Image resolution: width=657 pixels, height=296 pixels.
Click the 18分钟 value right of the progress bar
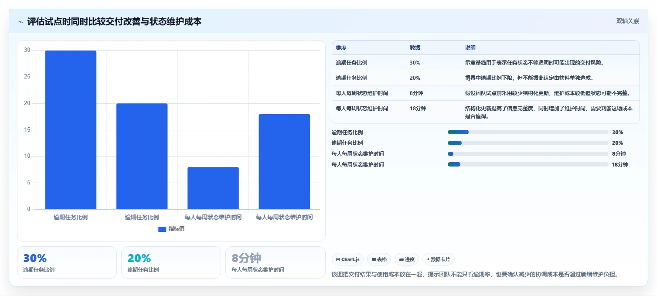coord(620,165)
